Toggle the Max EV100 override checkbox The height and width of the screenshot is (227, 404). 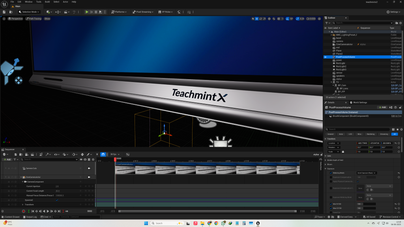click(331, 208)
